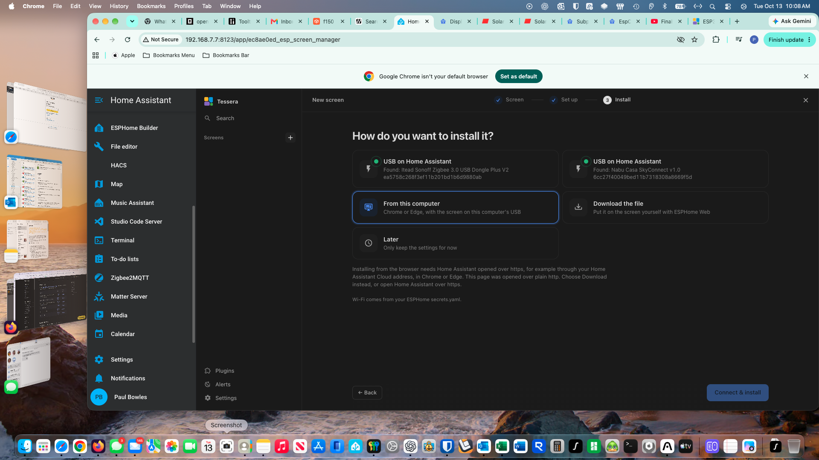
Task: Select USB install via Nabu Casa SkyConnect
Action: tap(665, 169)
